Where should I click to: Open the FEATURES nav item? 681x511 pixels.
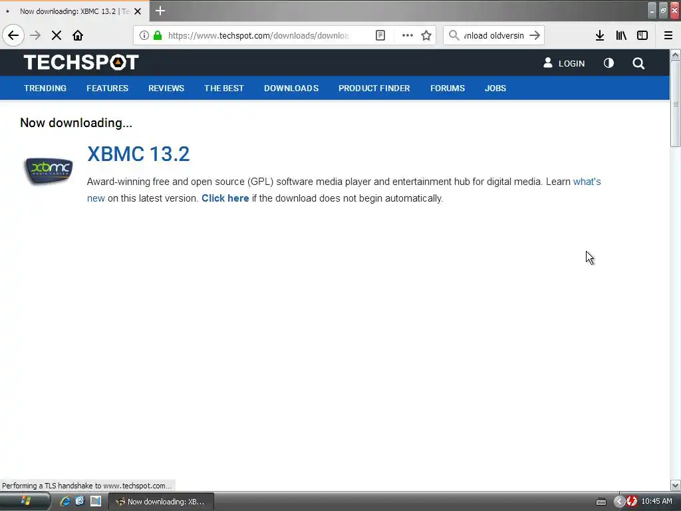pos(107,88)
